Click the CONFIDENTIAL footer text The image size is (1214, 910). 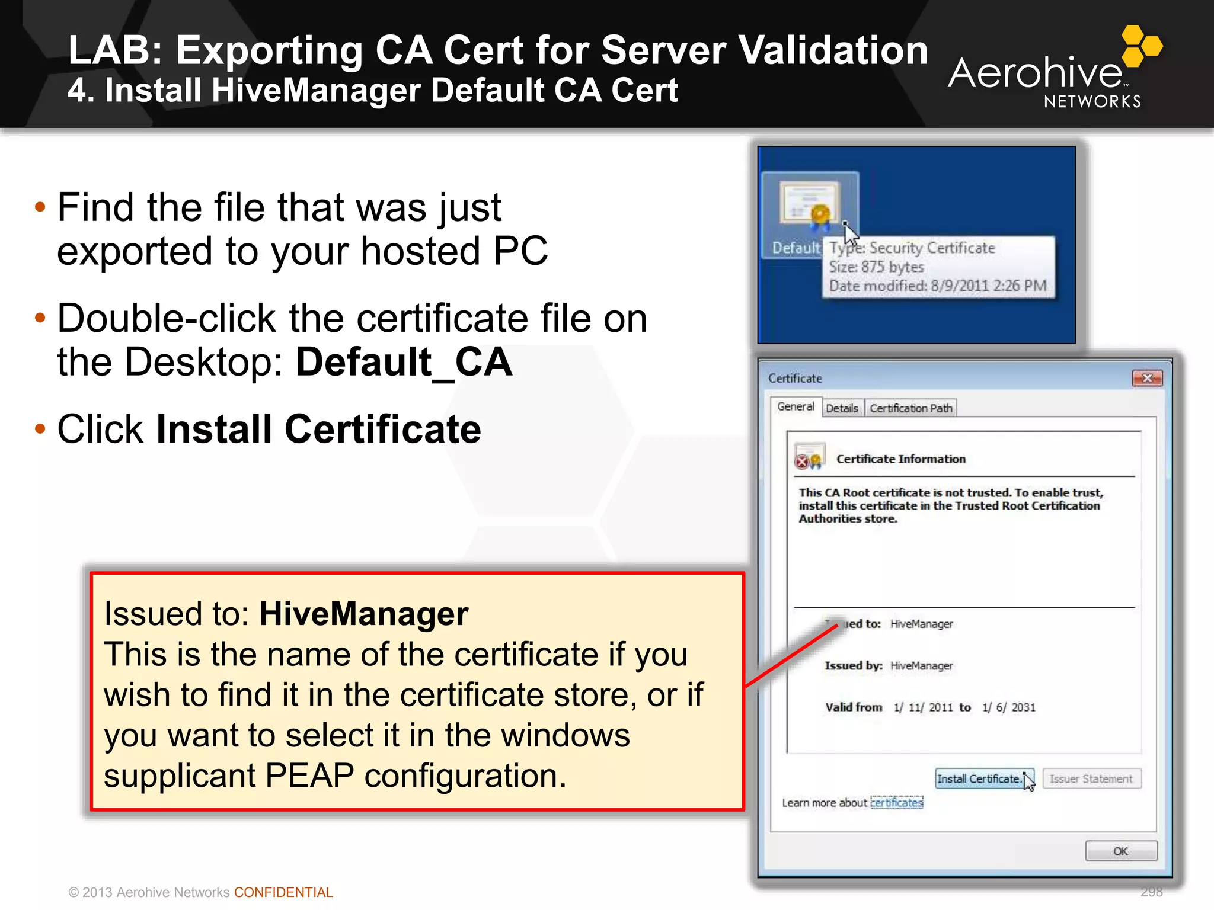click(x=283, y=892)
